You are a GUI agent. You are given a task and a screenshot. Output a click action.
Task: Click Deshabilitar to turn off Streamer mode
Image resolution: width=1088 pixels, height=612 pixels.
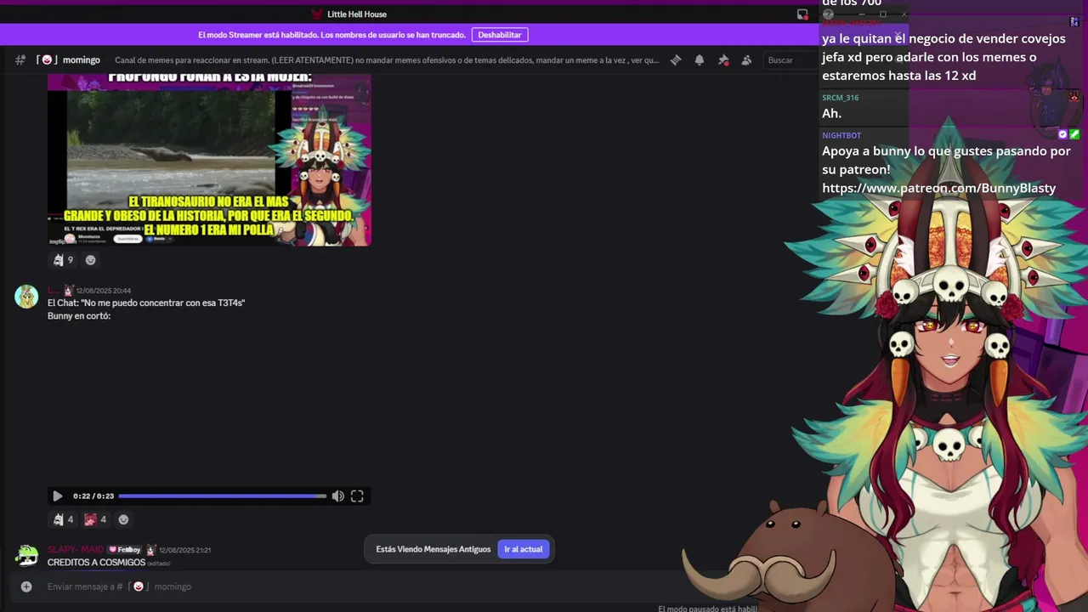pyautogui.click(x=500, y=35)
